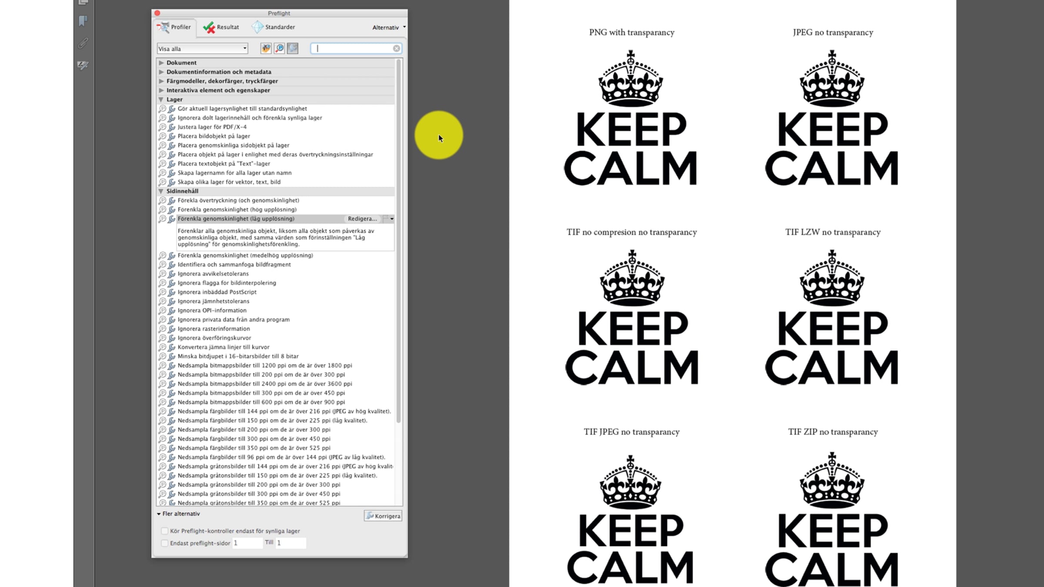Image resolution: width=1044 pixels, height=587 pixels.
Task: Click wrench icon beside 'Nedsampla bitmappsbilder till 300 ppi'
Action: (x=172, y=393)
